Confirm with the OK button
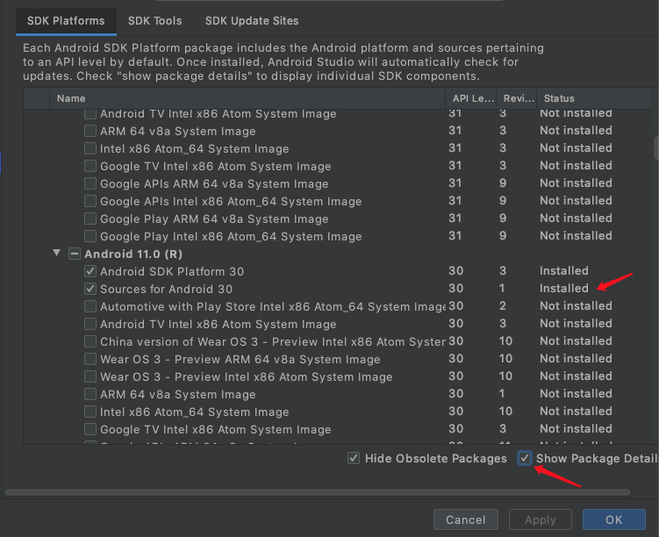The width and height of the screenshot is (659, 537). pyautogui.click(x=614, y=519)
